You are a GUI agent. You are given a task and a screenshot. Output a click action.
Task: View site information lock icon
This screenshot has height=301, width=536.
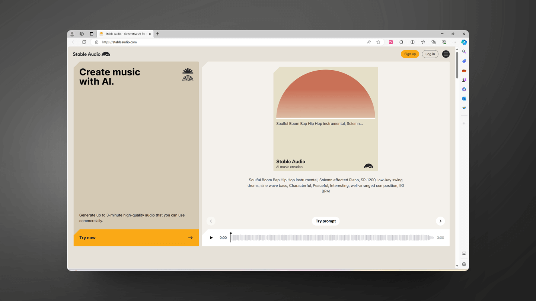[97, 42]
